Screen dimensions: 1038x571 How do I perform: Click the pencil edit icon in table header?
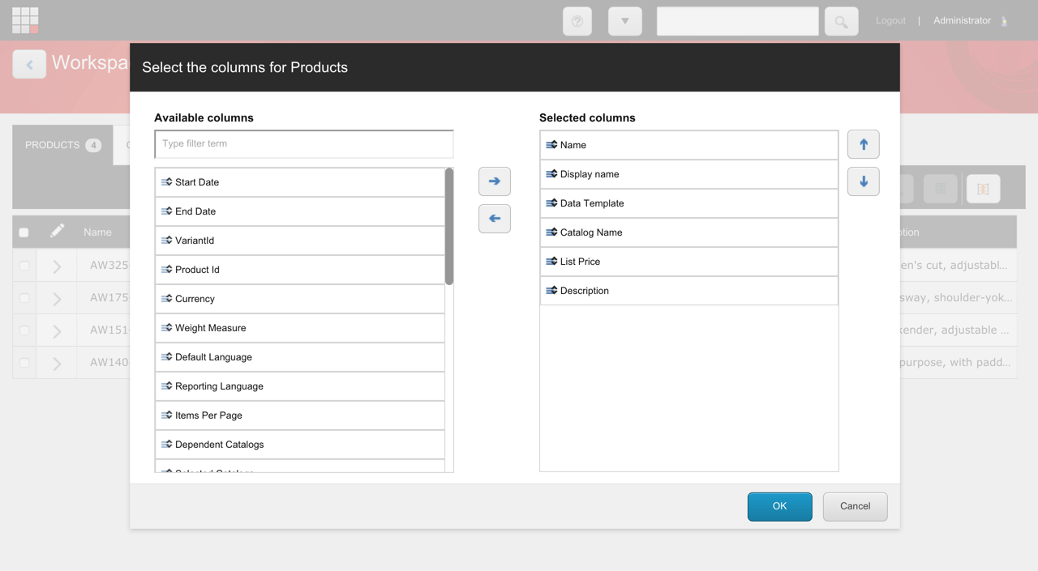[57, 232]
